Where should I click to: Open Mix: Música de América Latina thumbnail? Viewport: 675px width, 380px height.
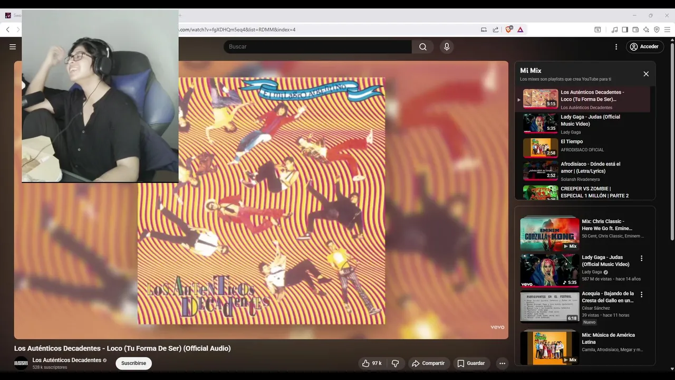[549, 347]
